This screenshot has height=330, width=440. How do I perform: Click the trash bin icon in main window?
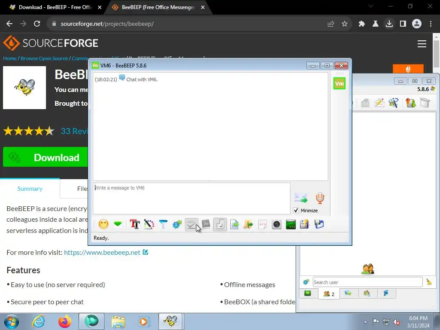(425, 103)
